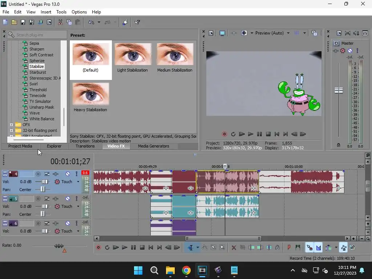Cut selection with the scissors icon
This screenshot has width=372, height=279.
click(60, 22)
